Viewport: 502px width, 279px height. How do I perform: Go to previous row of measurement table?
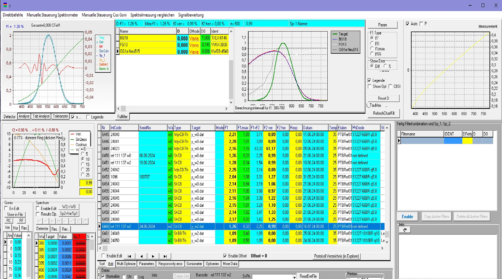click(141, 256)
